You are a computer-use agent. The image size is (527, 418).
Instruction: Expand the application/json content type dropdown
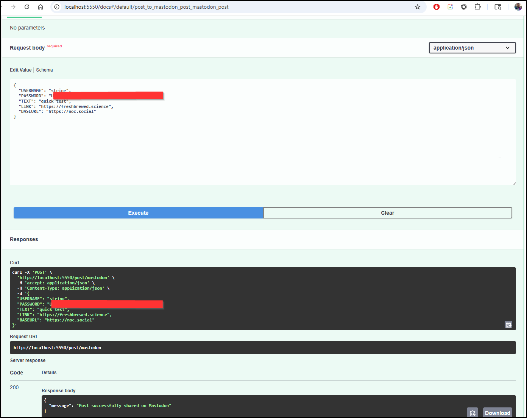click(x=472, y=48)
